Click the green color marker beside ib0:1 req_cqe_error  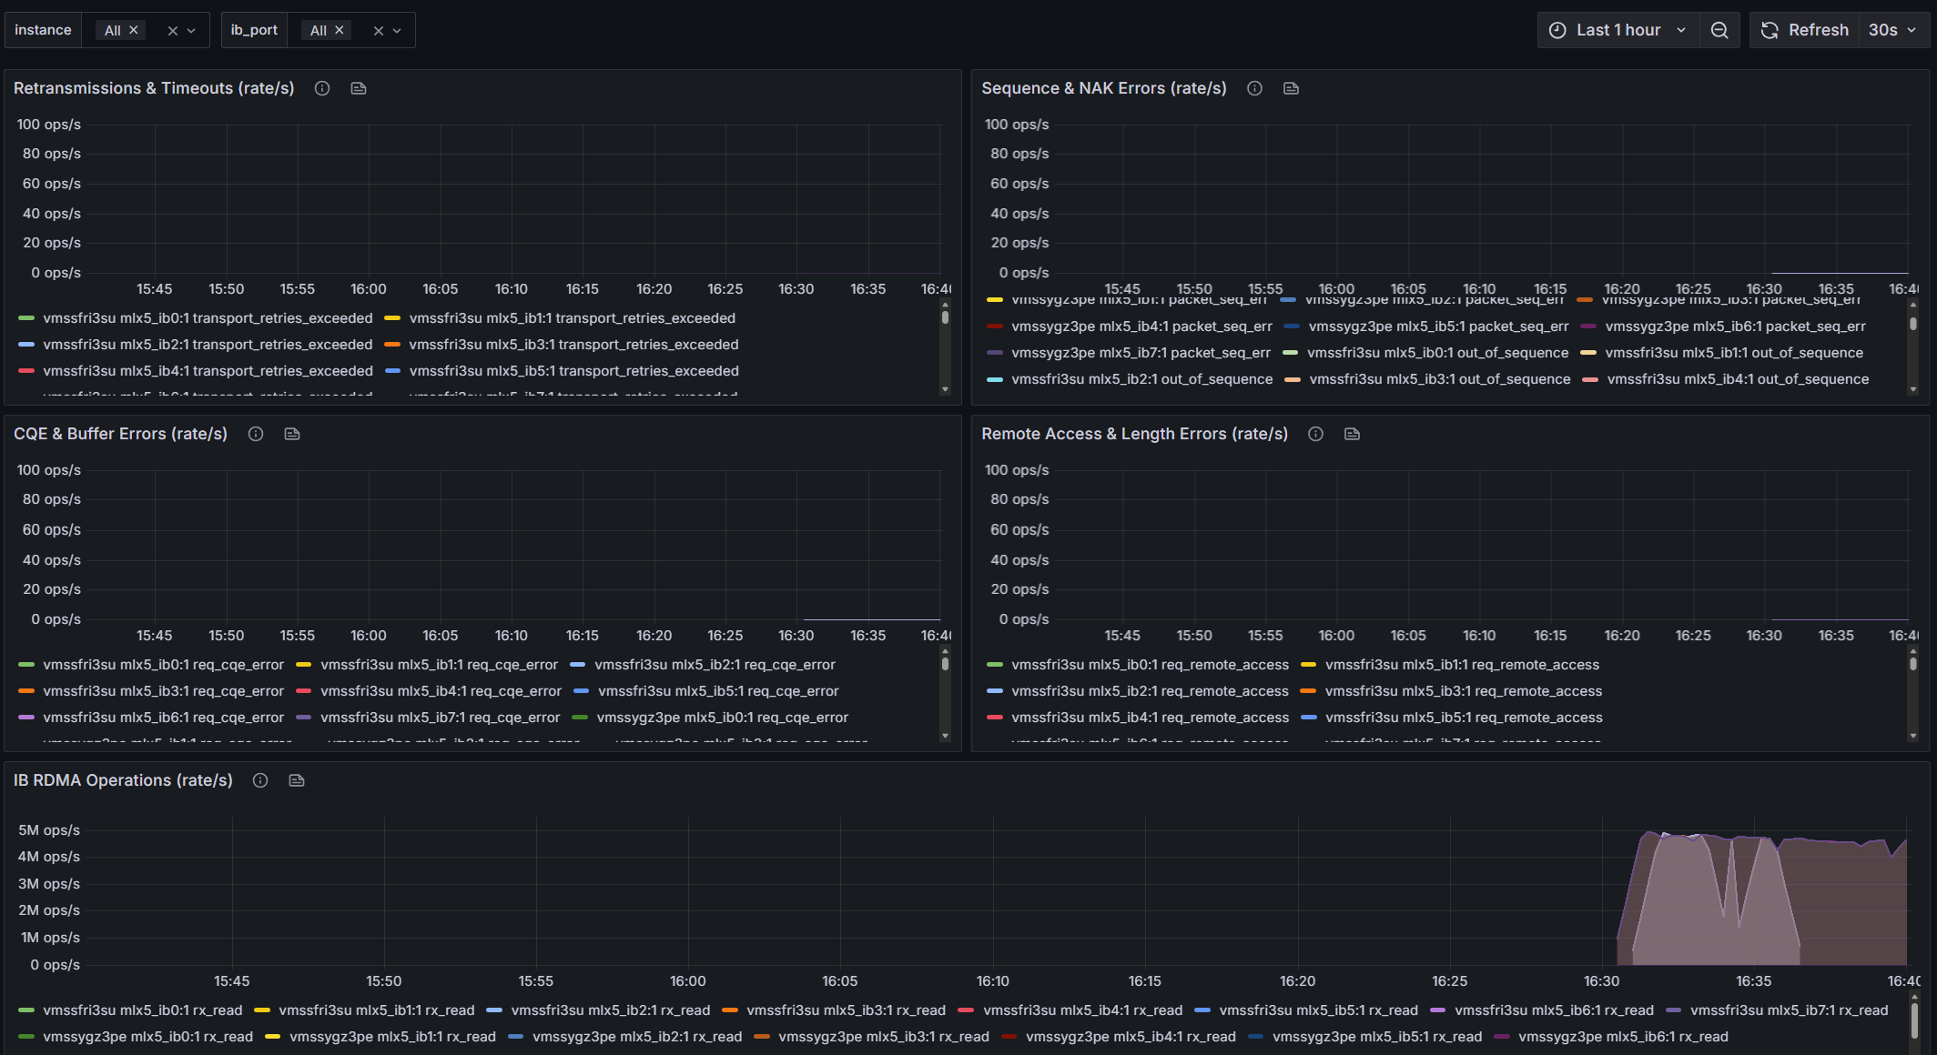click(27, 665)
